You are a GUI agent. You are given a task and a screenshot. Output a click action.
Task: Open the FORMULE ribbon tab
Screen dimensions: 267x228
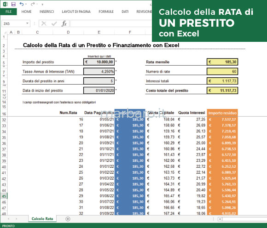coord(106,11)
